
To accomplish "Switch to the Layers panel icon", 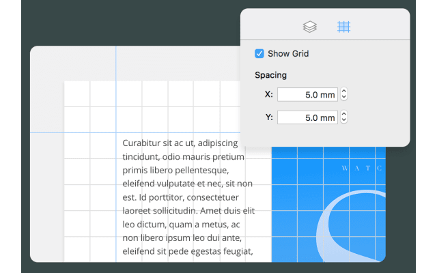I will pyautogui.click(x=309, y=27).
